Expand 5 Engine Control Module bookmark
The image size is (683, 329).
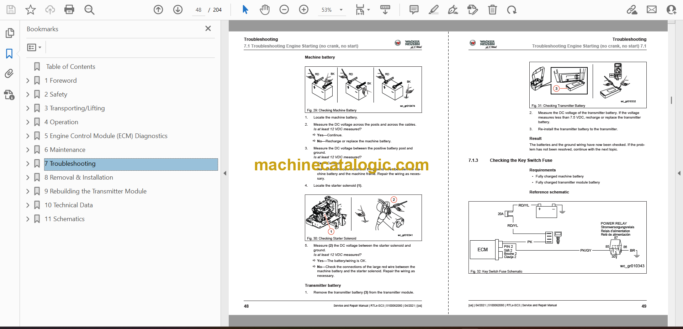[x=28, y=136]
